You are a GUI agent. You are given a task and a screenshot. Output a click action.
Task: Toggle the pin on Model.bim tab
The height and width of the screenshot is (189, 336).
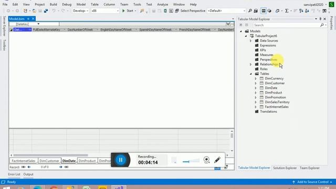28,19
